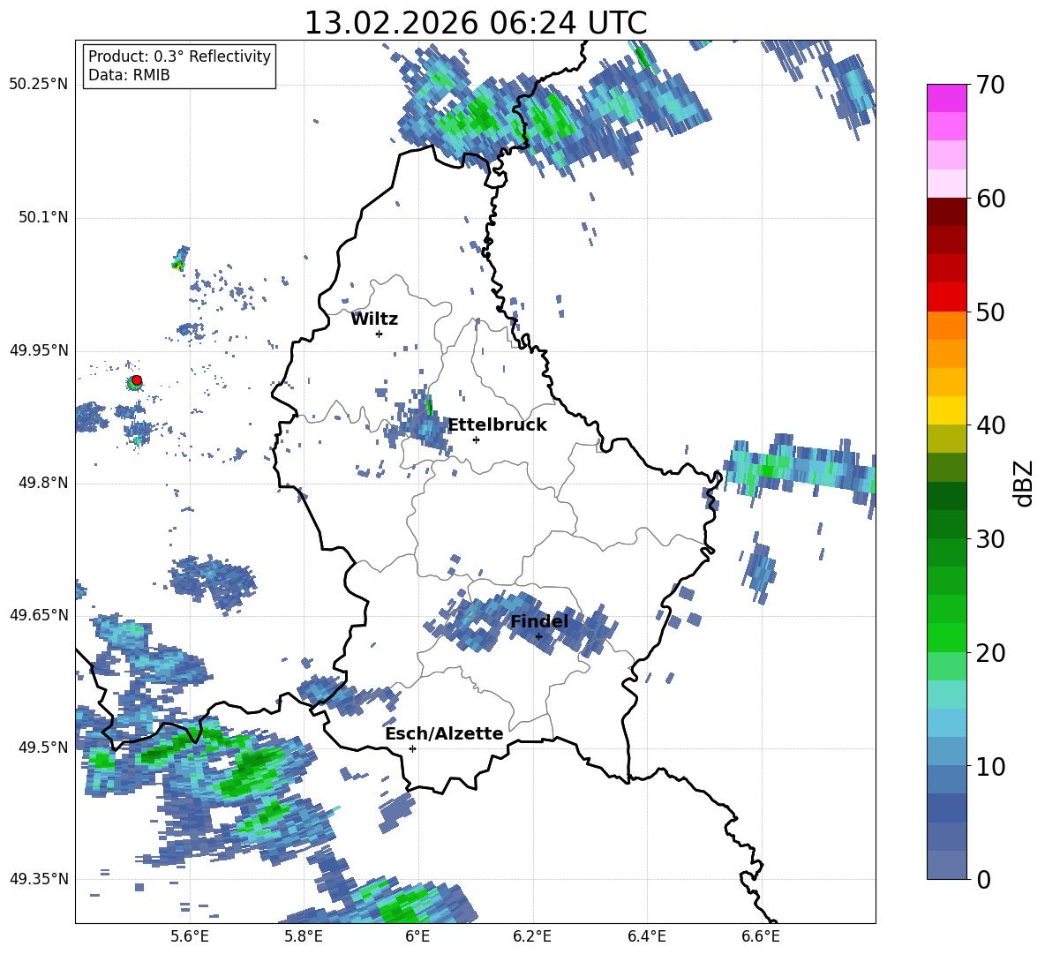Screen dimensions: 1045x954
Task: Click the 6°E longitude tick label
Action: pyautogui.click(x=417, y=936)
